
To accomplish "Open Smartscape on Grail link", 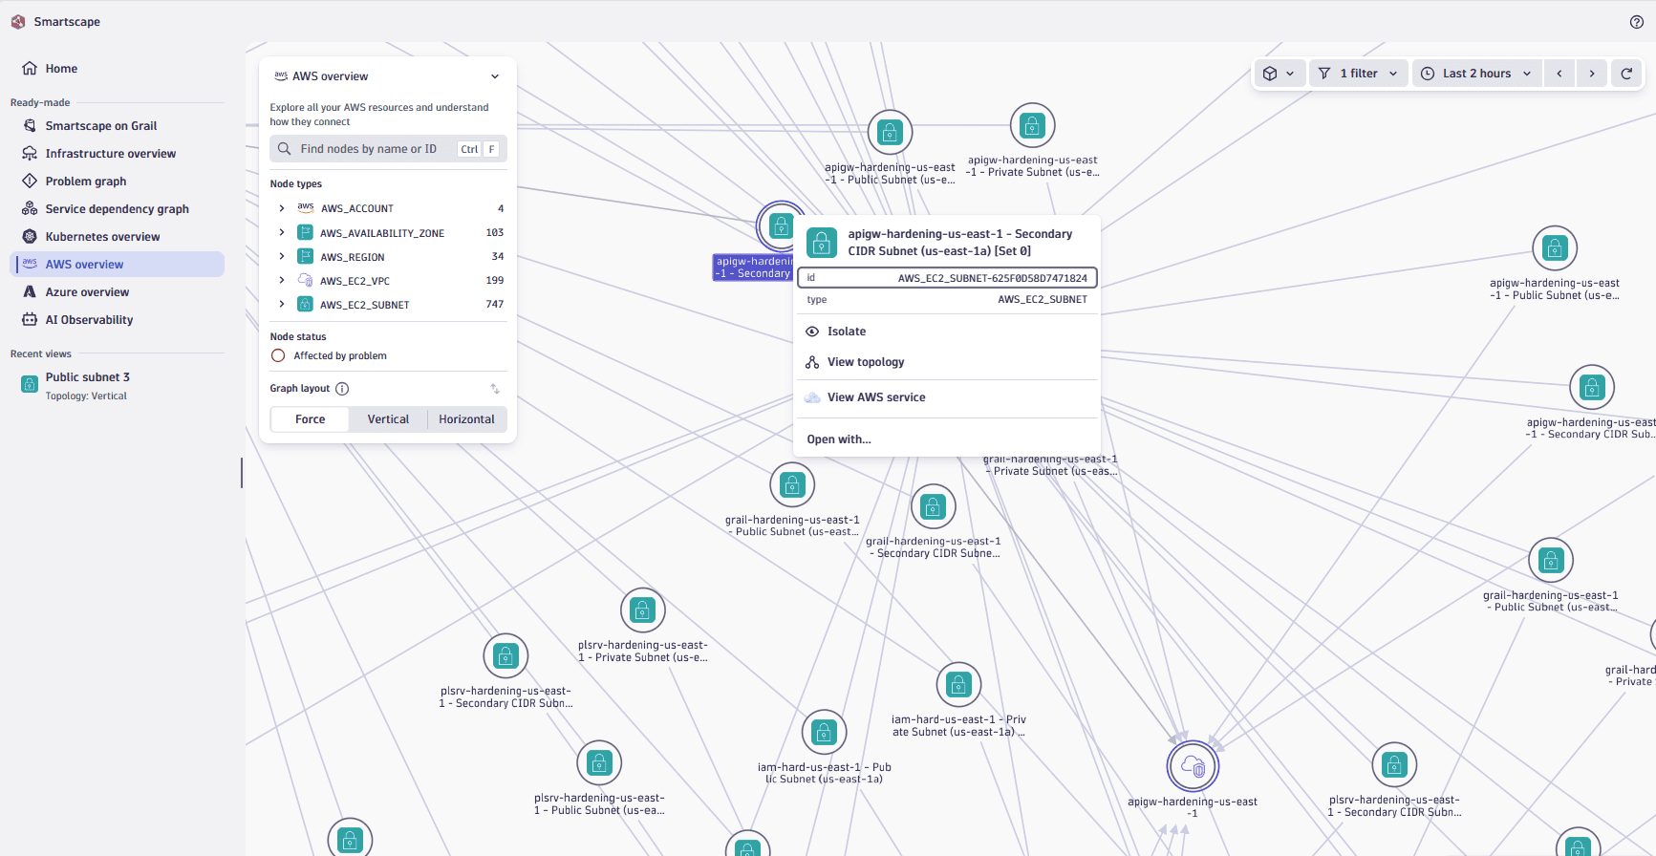I will click(x=118, y=126).
